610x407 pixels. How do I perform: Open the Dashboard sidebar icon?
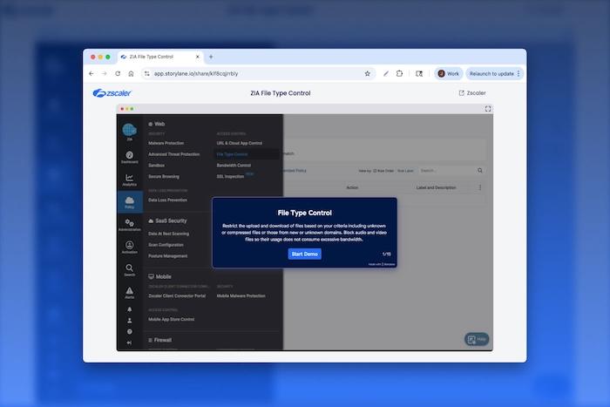(130, 157)
